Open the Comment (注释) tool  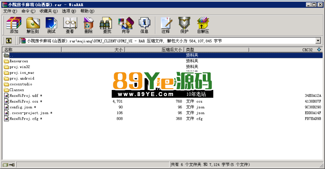pos(166,25)
